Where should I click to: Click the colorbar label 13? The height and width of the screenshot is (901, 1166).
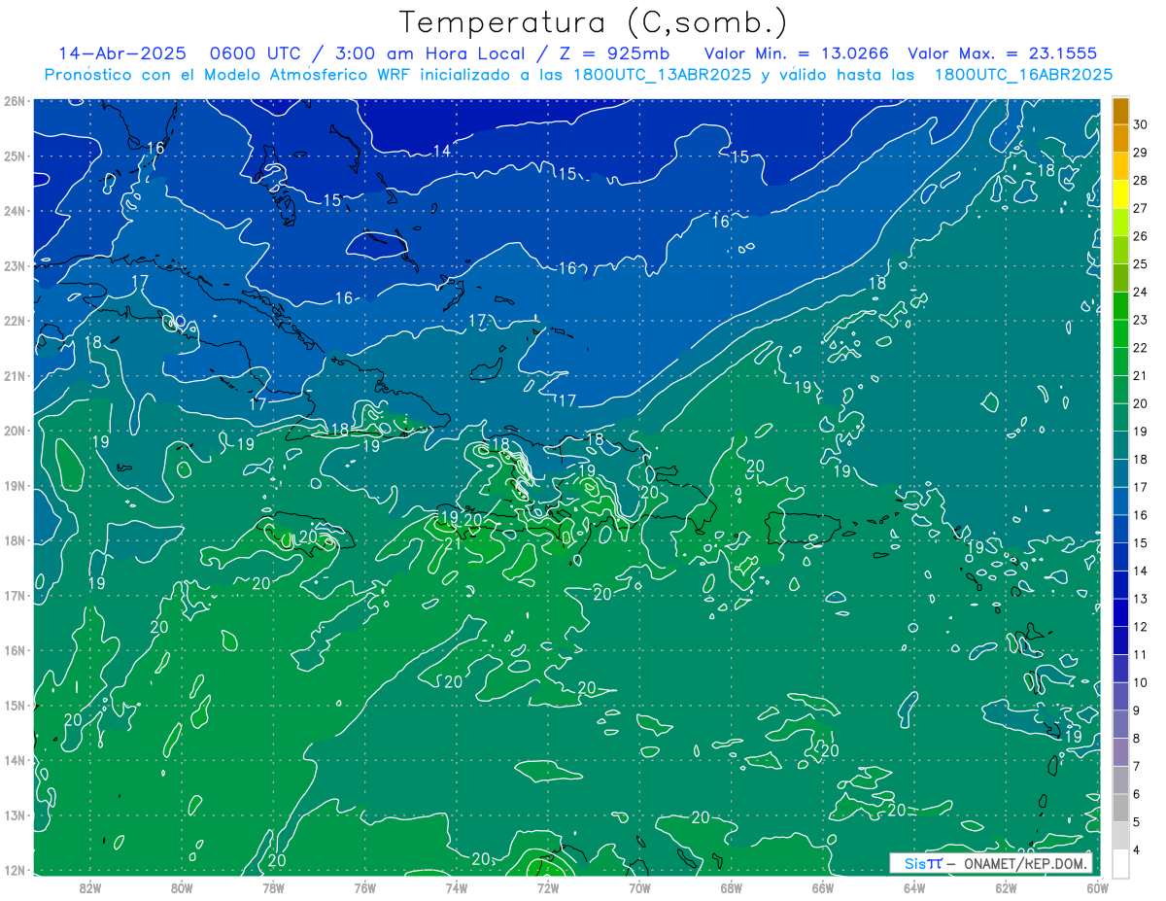(x=1140, y=599)
